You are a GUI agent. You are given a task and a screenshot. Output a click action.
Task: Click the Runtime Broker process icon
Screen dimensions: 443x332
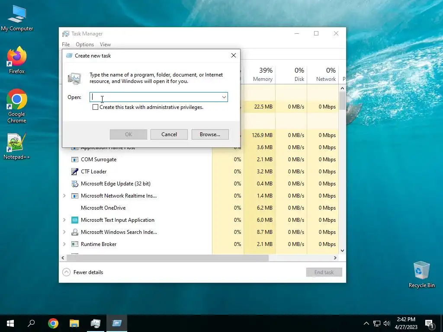pos(74,244)
